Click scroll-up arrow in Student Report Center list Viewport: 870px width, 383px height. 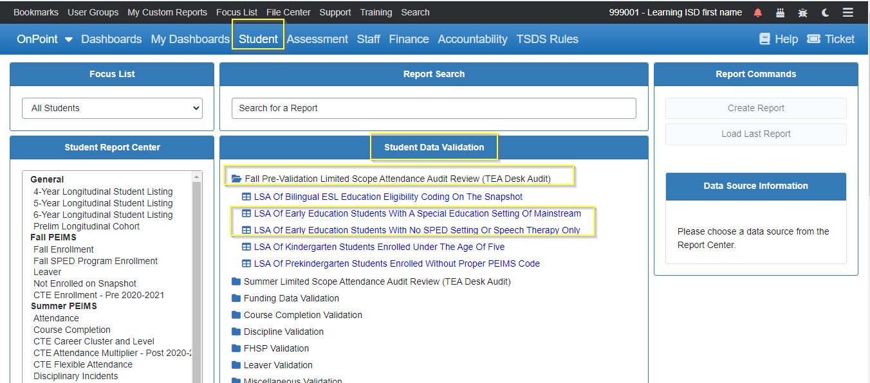pos(197,175)
